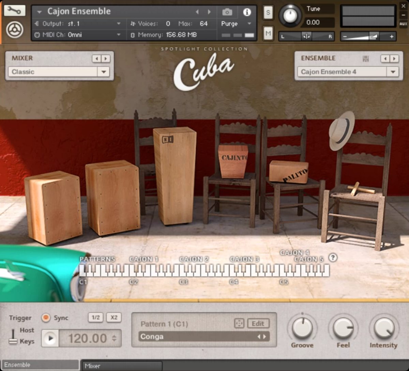
Task: Switch to the Mixer tab
Action: click(x=122, y=366)
